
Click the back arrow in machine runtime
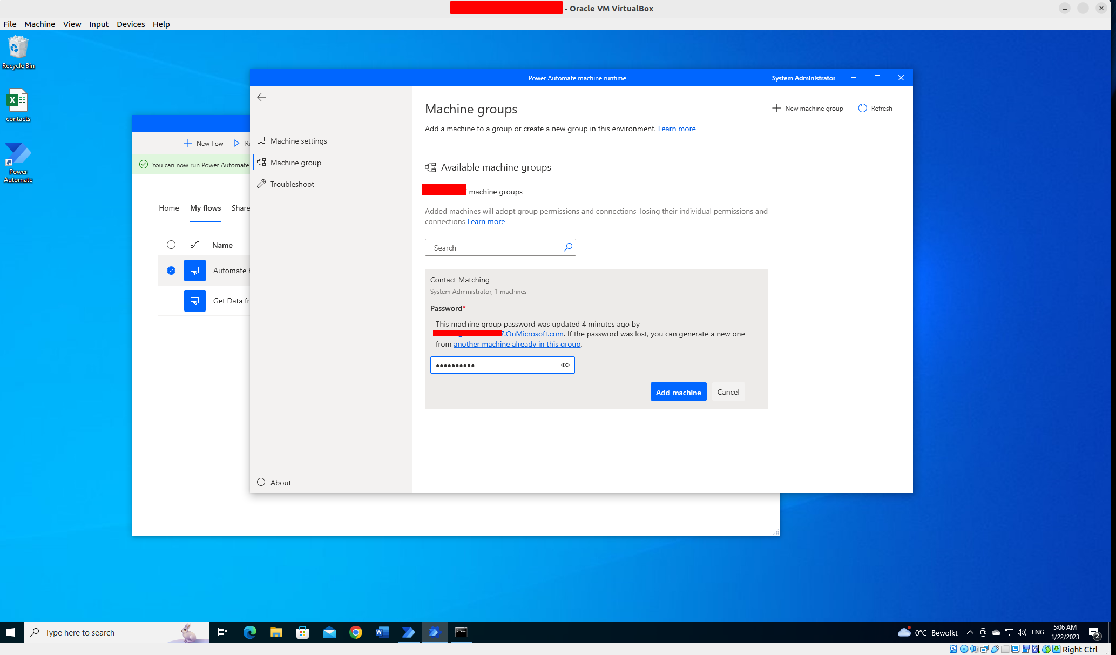pyautogui.click(x=261, y=97)
